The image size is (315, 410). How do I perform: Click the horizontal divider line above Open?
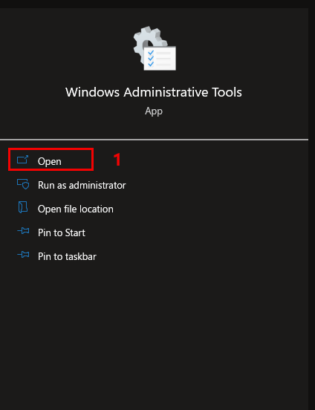(x=154, y=140)
